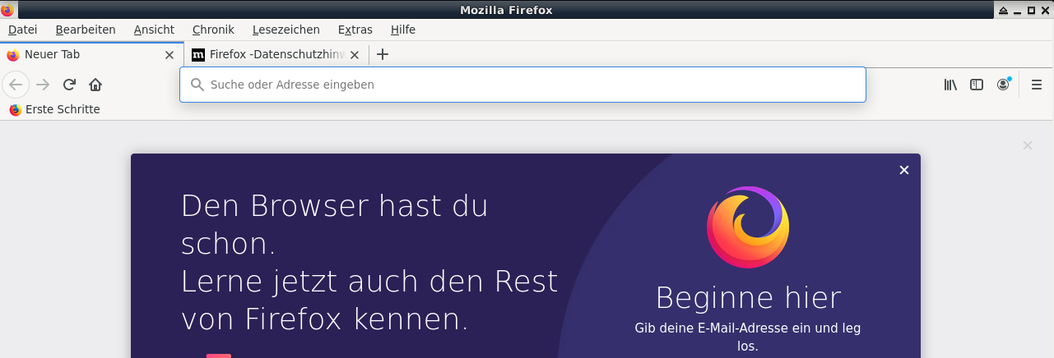
Task: Click the magnifier icon in address bar
Action: pos(197,85)
